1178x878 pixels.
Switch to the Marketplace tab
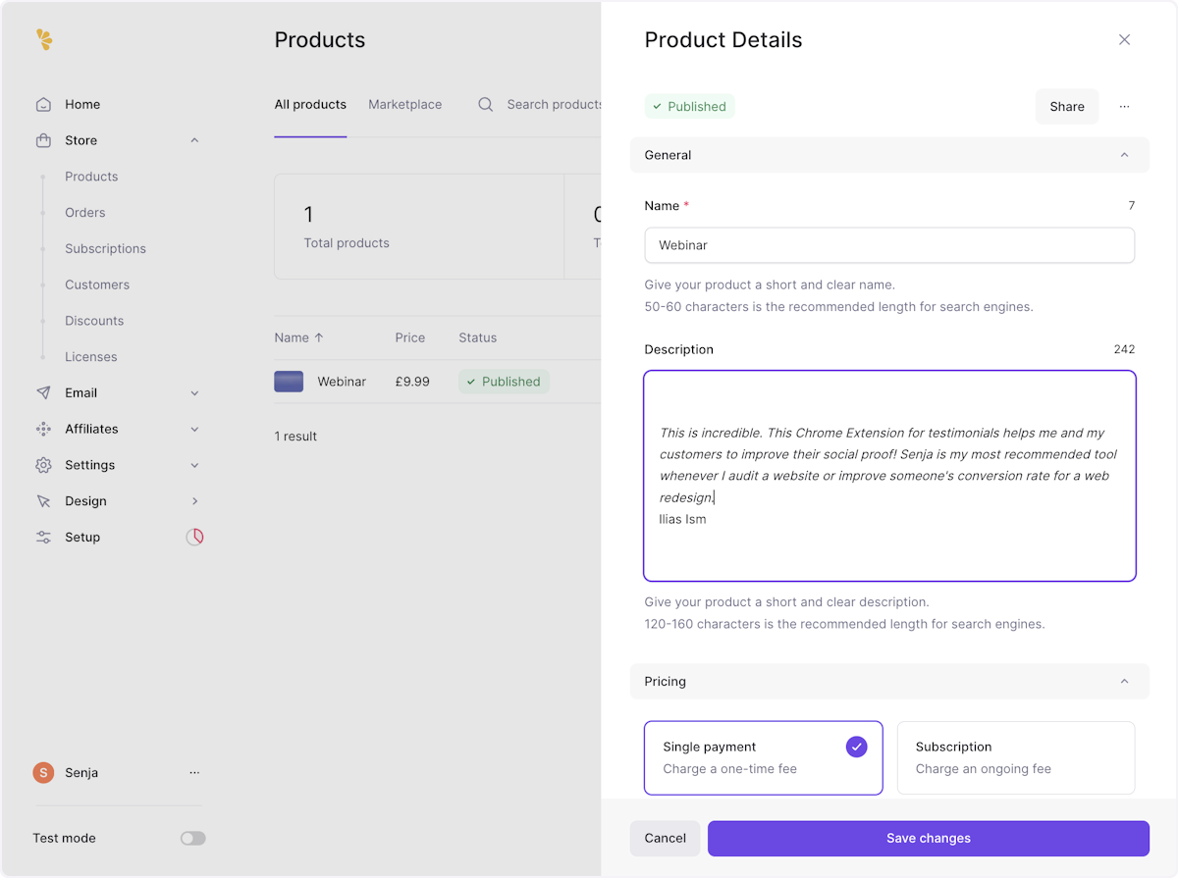pos(404,105)
